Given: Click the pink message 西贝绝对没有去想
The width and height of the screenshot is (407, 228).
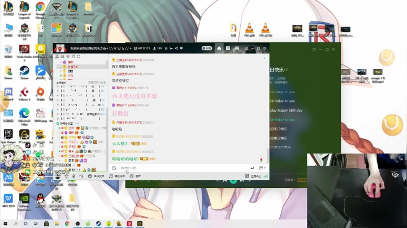Looking at the screenshot, I should (135, 96).
